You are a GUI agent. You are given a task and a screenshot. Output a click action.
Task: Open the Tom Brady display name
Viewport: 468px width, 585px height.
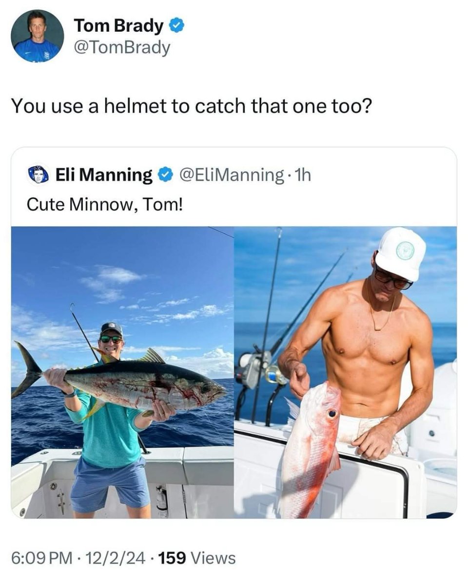118,26
